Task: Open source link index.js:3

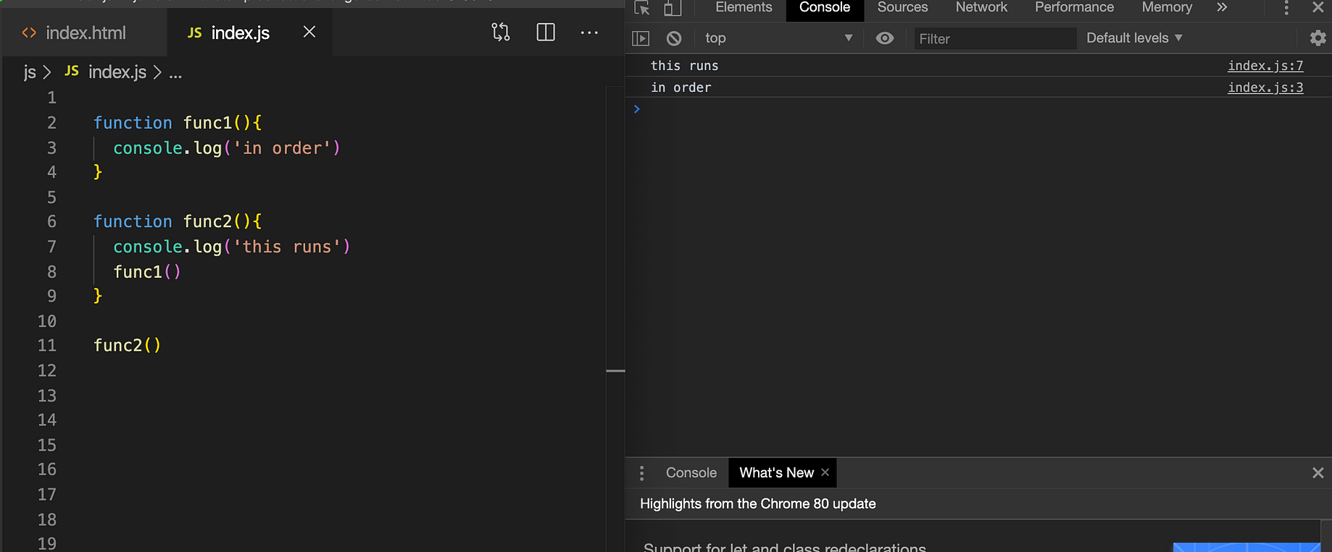Action: [x=1265, y=88]
